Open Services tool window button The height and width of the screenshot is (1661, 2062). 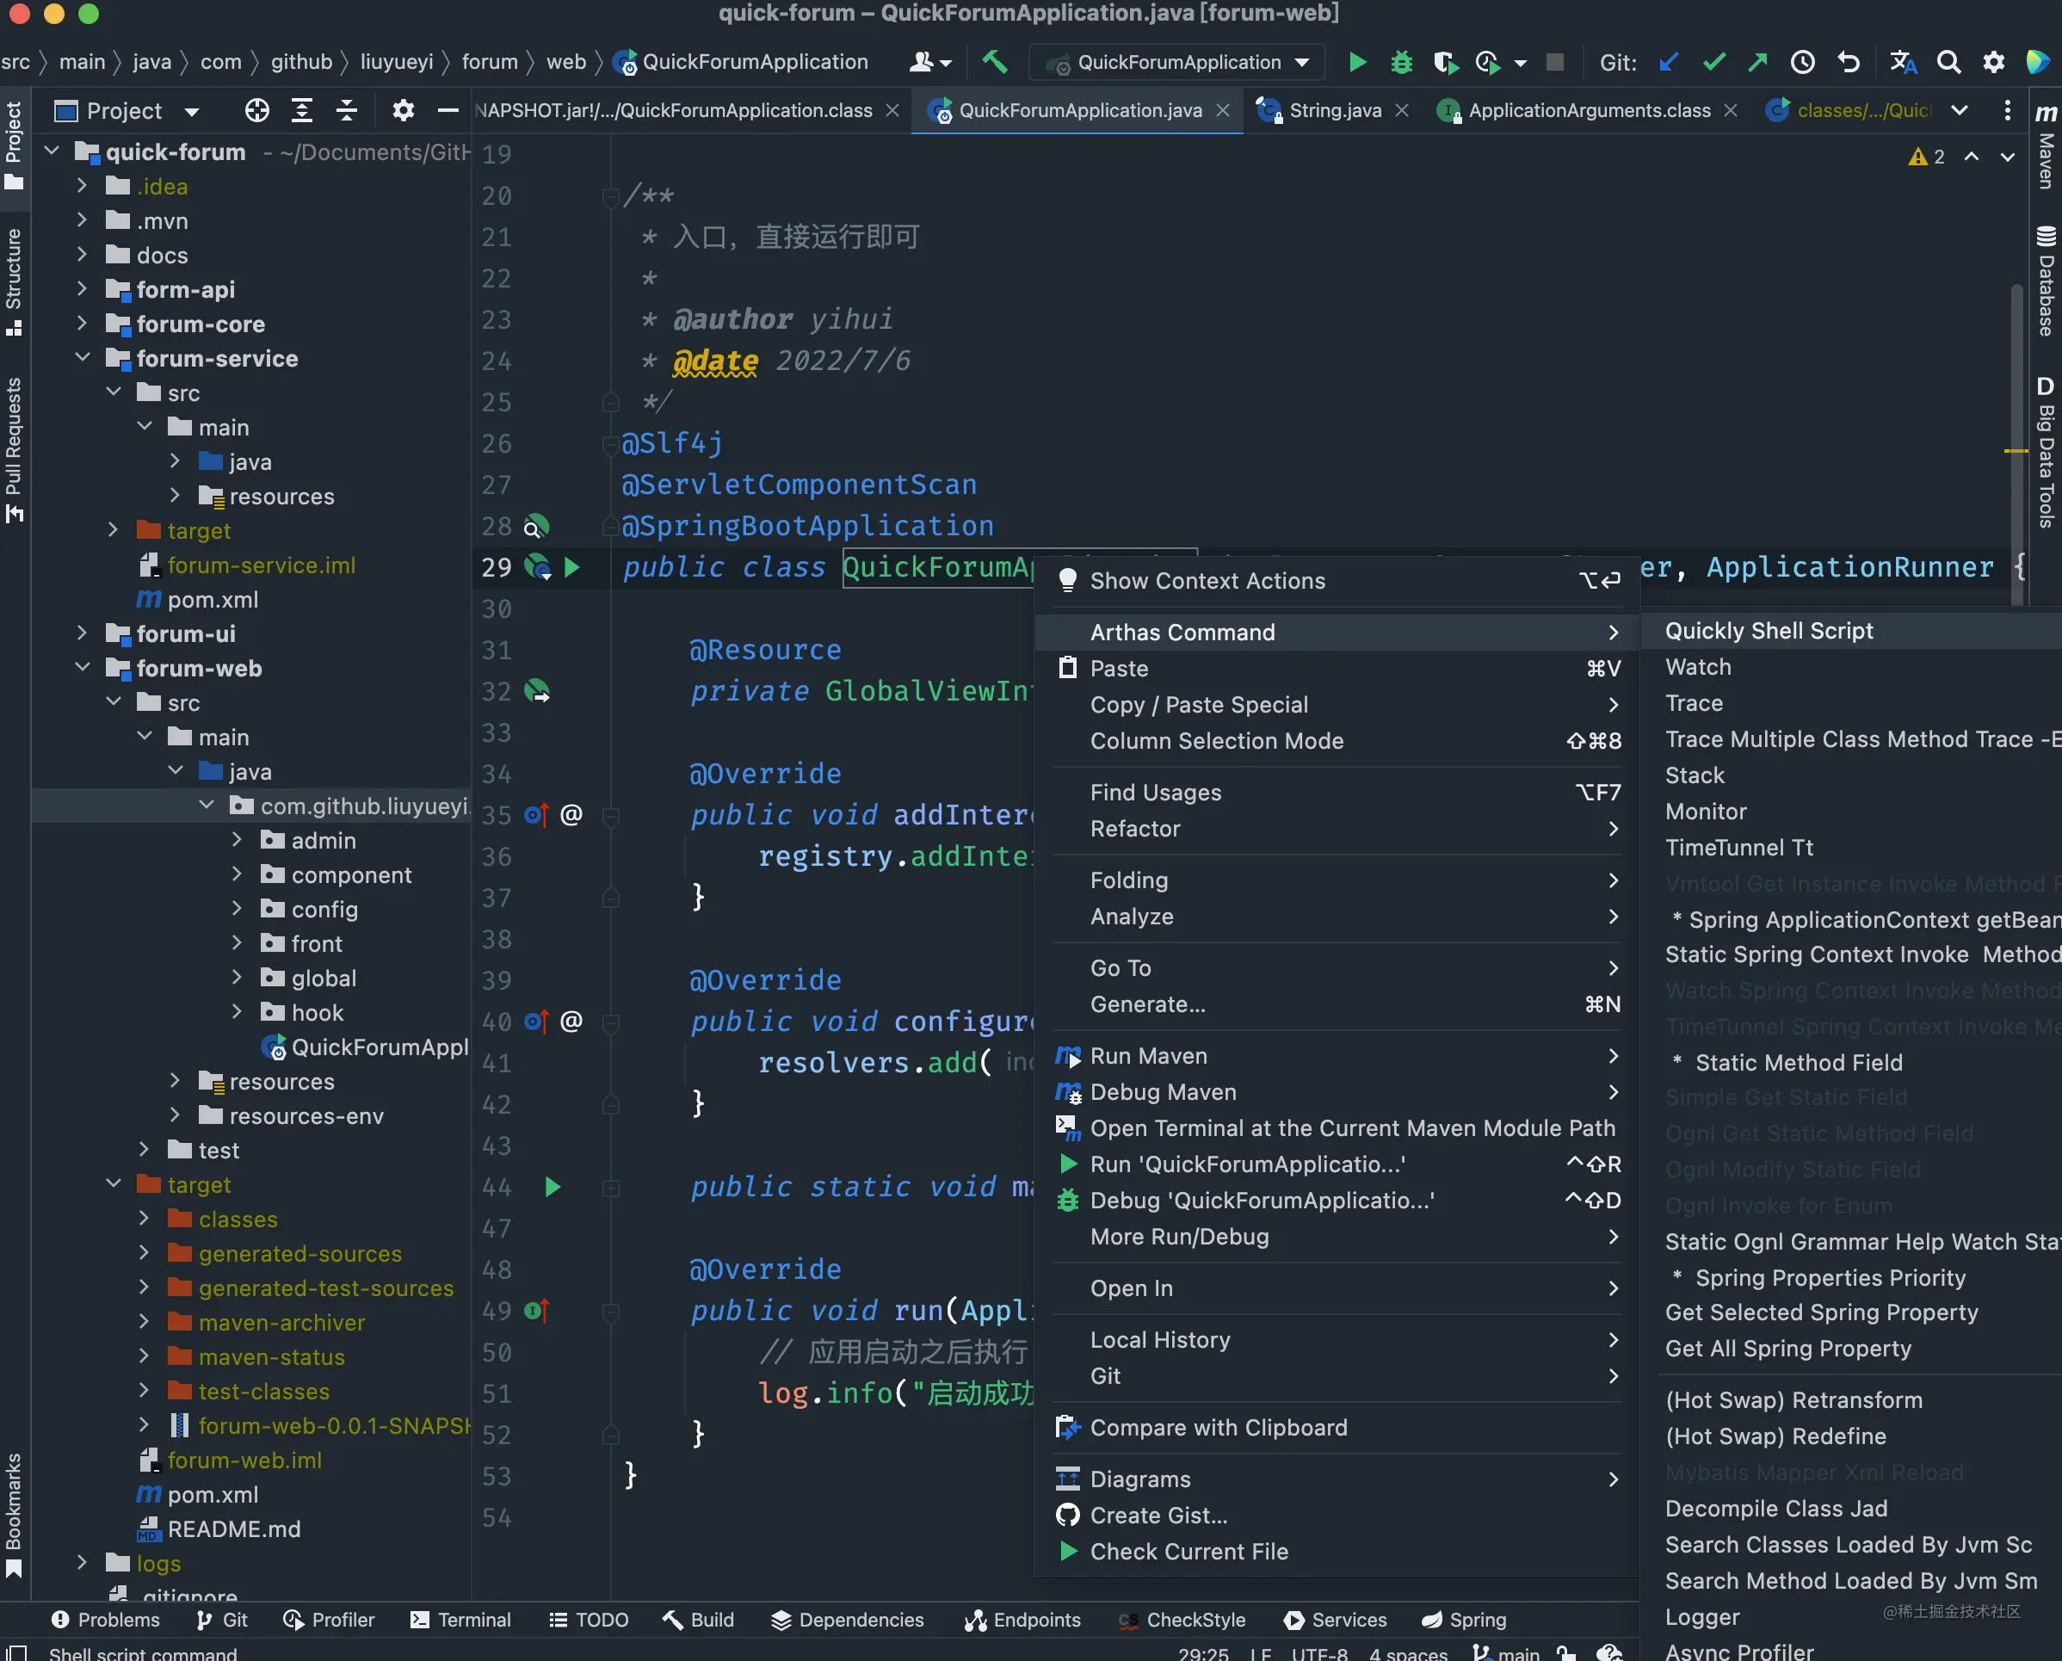[1336, 1620]
